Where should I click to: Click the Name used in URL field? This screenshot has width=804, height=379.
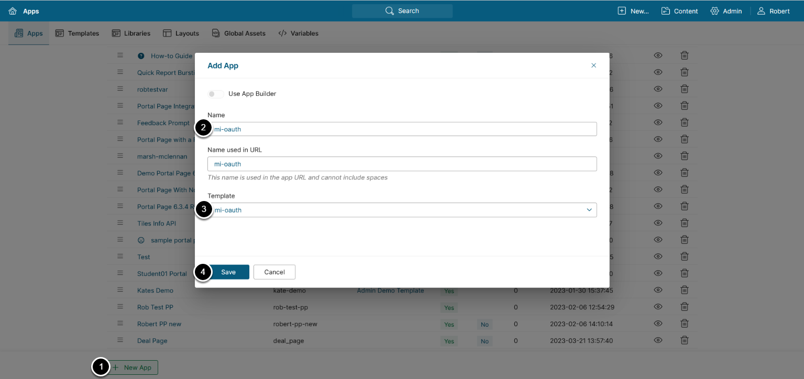(x=402, y=164)
